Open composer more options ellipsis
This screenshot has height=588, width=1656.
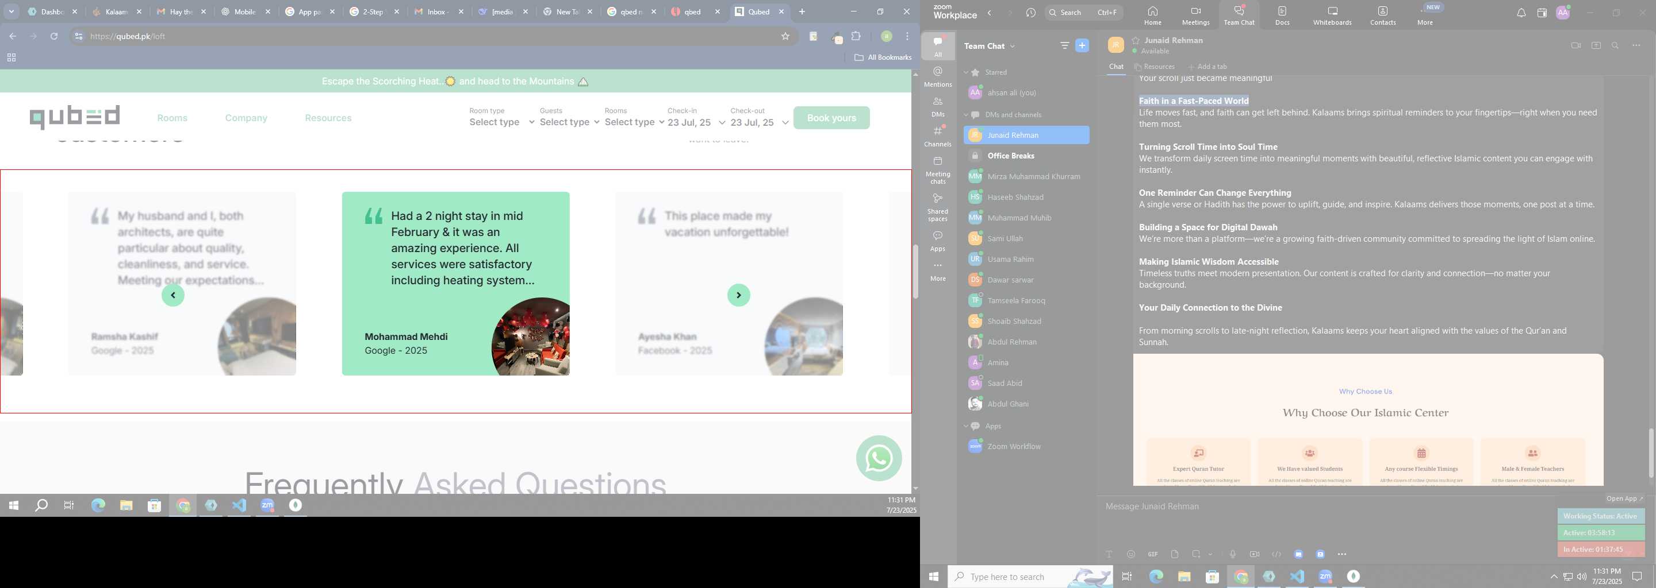(1341, 554)
